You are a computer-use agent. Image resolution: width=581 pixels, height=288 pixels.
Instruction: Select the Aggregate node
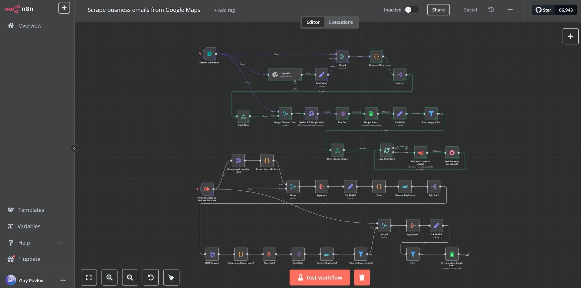(x=321, y=186)
